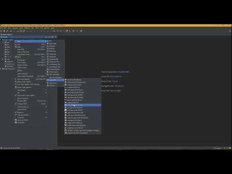Image resolution: width=232 pixels, height=174 pixels.
Task: Create a new Stylesheet
Action: [56, 57]
